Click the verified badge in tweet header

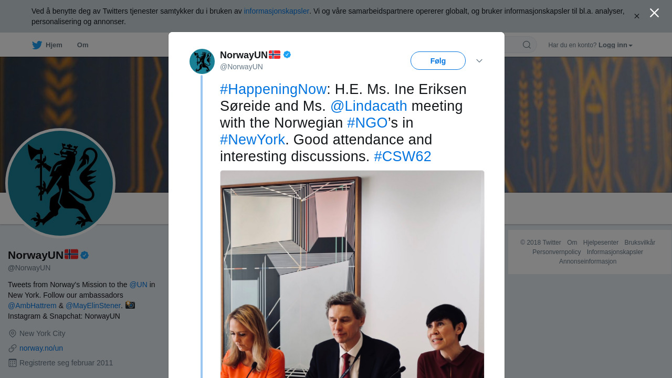287,55
